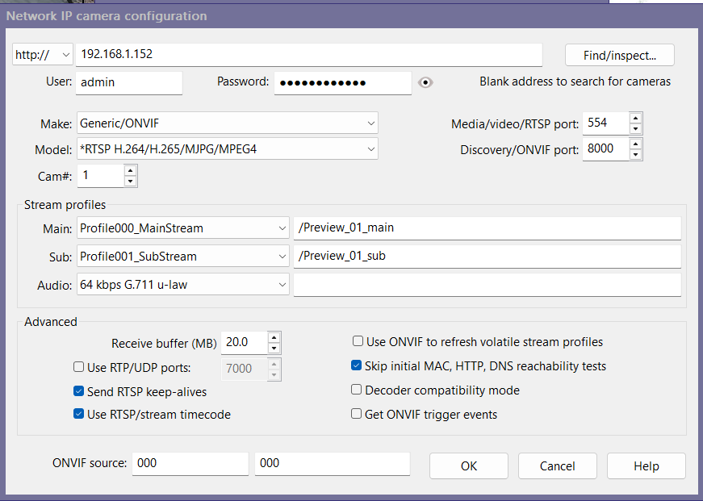
Task: Open the Audio codec dropdown
Action: coord(184,285)
